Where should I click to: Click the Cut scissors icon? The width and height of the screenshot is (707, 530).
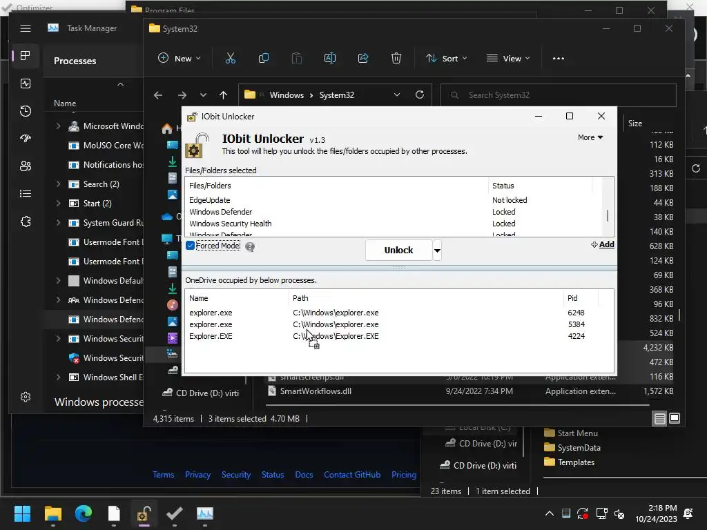231,58
